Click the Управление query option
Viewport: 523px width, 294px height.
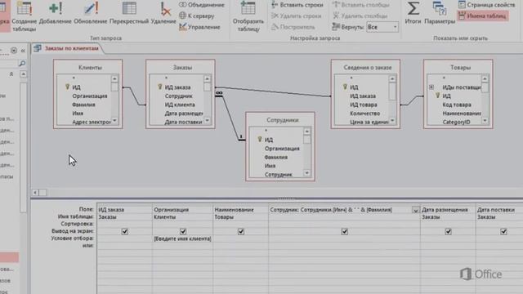pos(199,27)
